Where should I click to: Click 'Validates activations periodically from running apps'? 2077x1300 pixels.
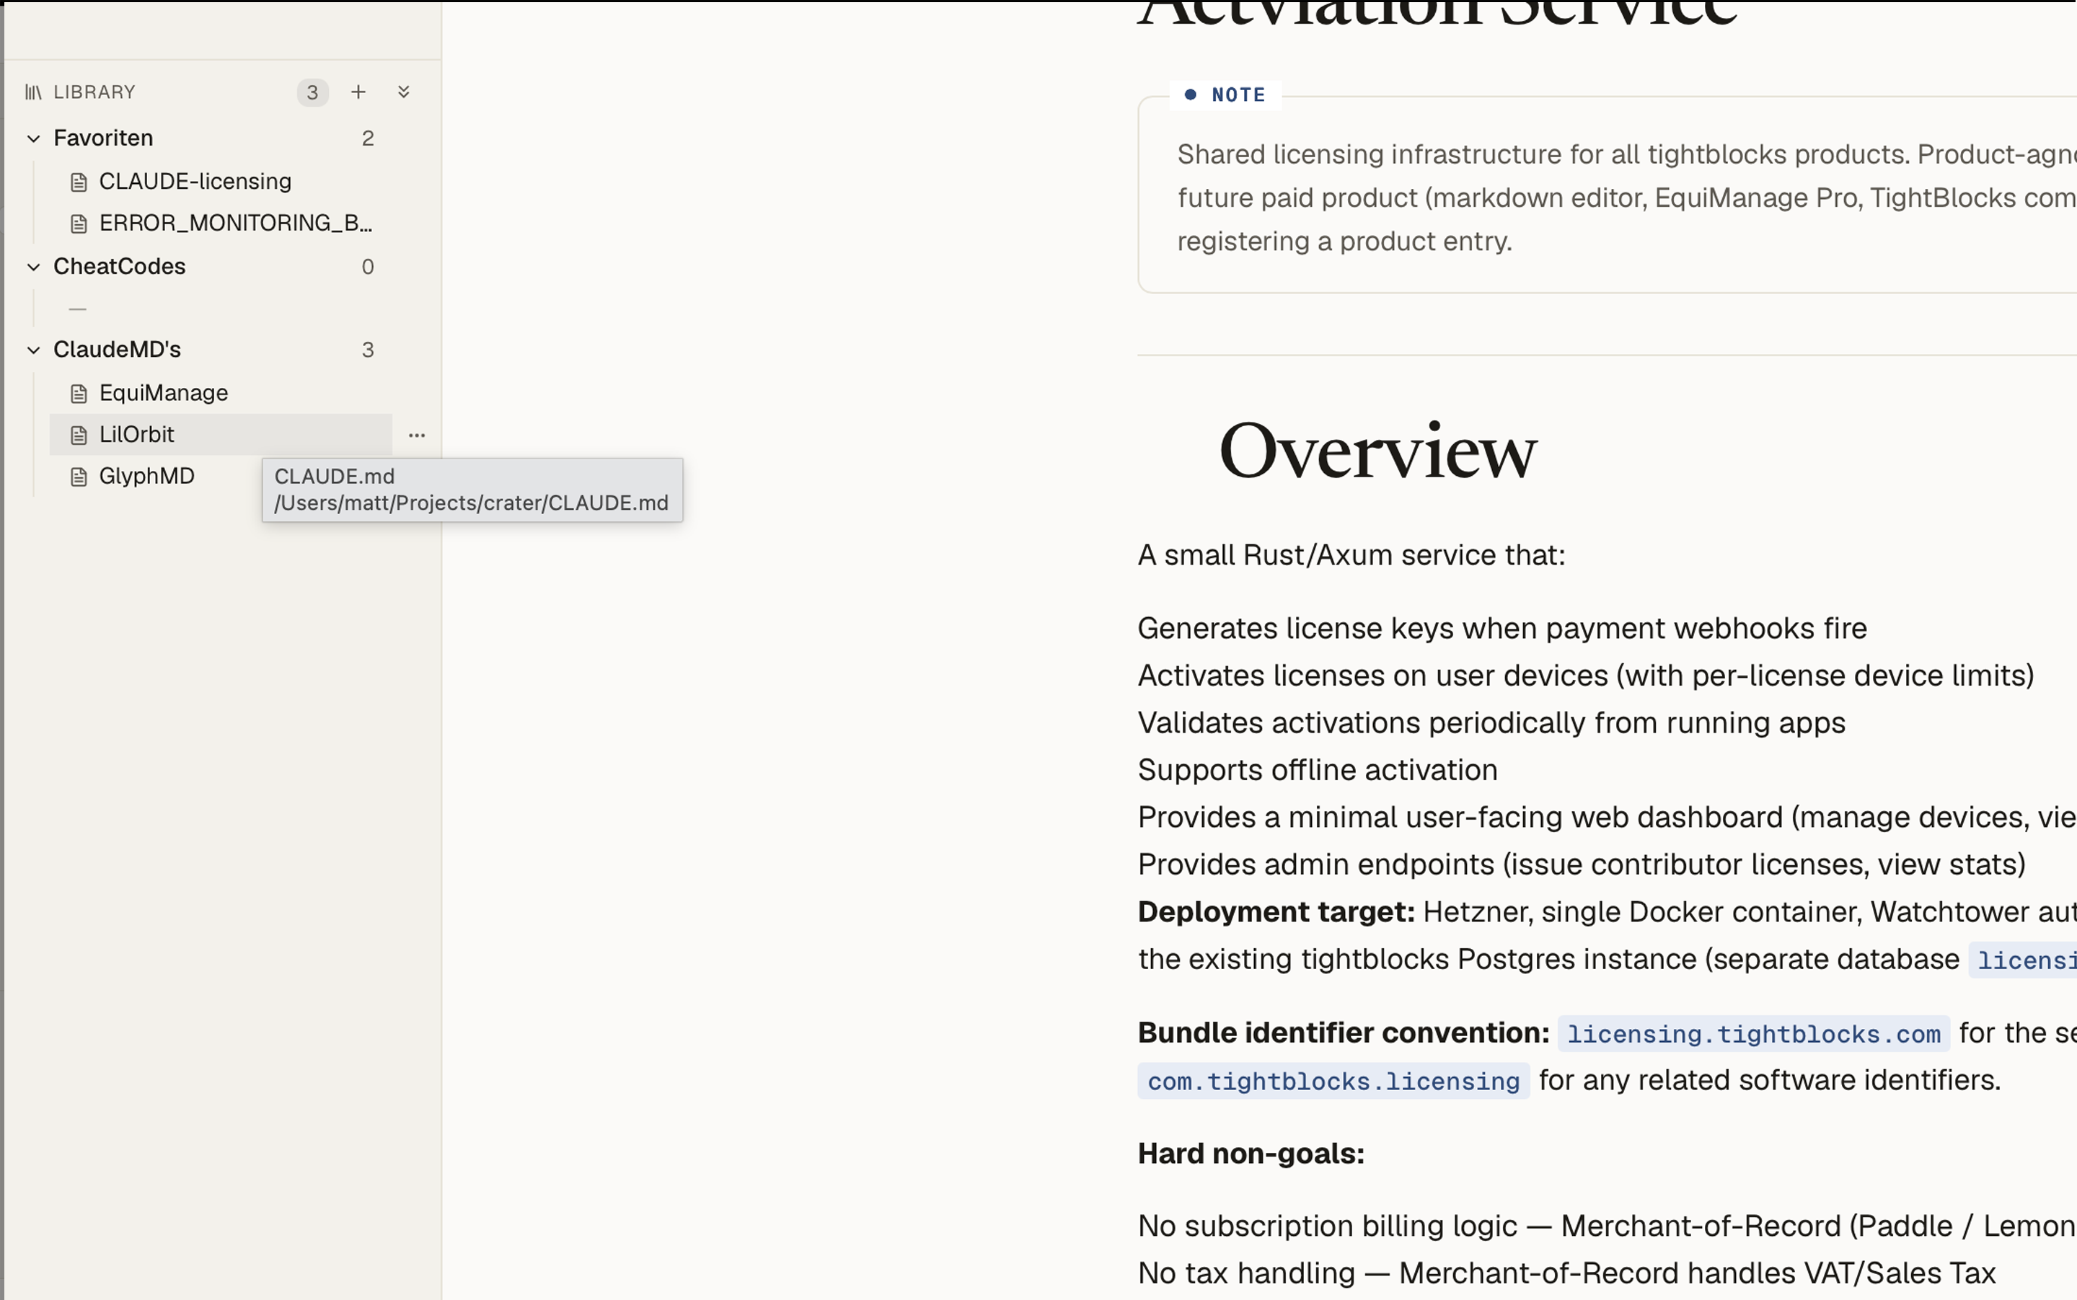pos(1491,723)
